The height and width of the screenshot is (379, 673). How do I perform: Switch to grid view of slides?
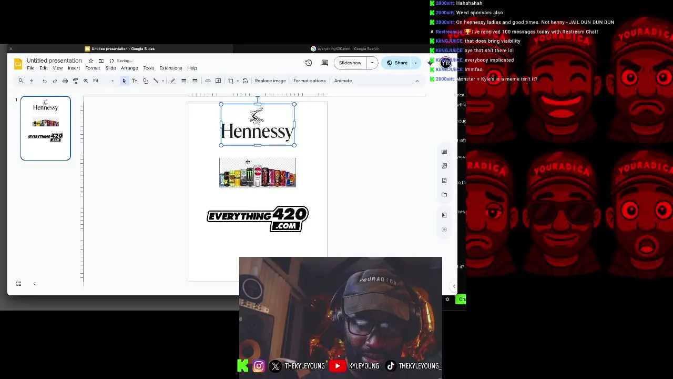[18, 284]
